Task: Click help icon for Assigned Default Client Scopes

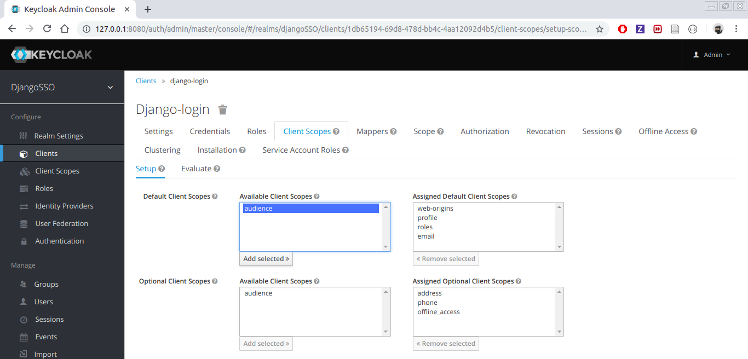Action: tap(514, 196)
